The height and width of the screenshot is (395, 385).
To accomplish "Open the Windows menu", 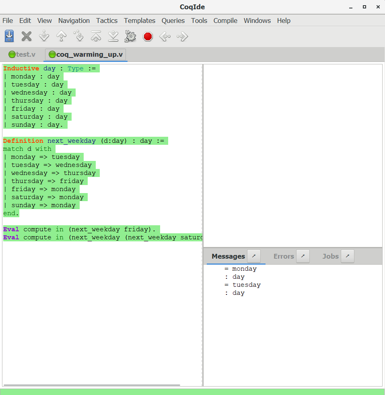I will point(257,21).
